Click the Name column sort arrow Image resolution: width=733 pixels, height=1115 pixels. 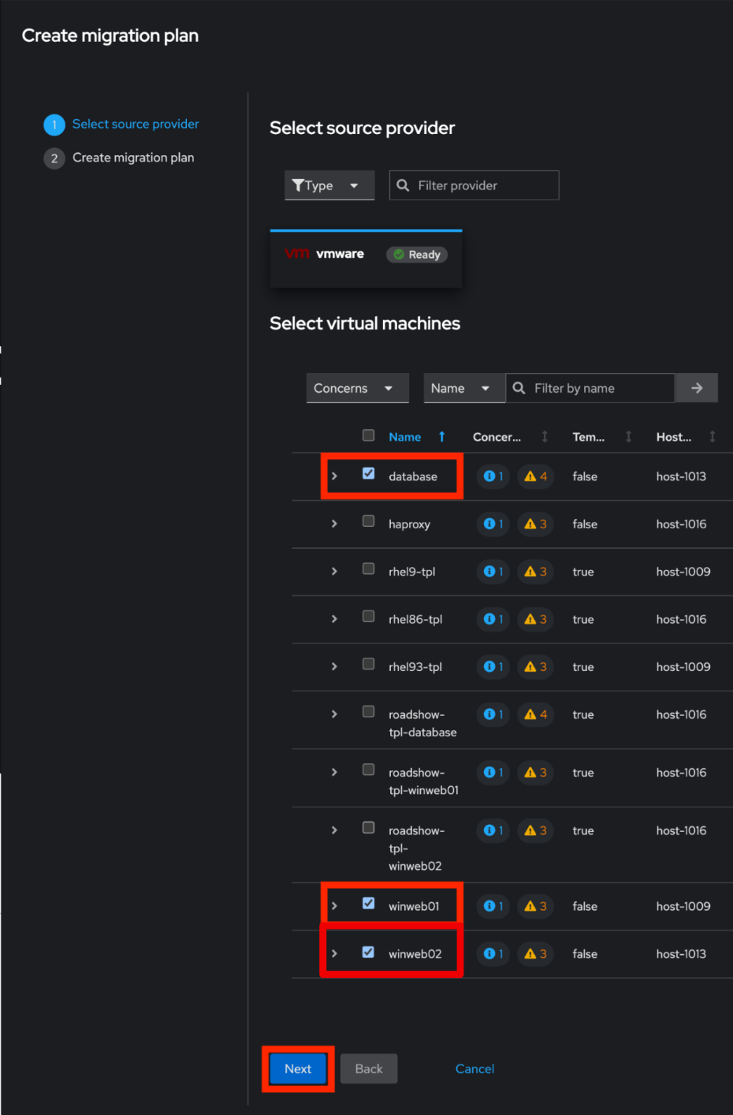point(441,437)
